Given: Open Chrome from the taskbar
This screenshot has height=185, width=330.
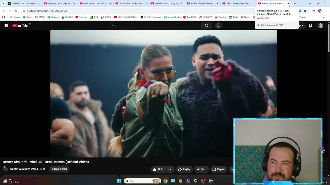Looking at the screenshot, I should [x=166, y=181].
